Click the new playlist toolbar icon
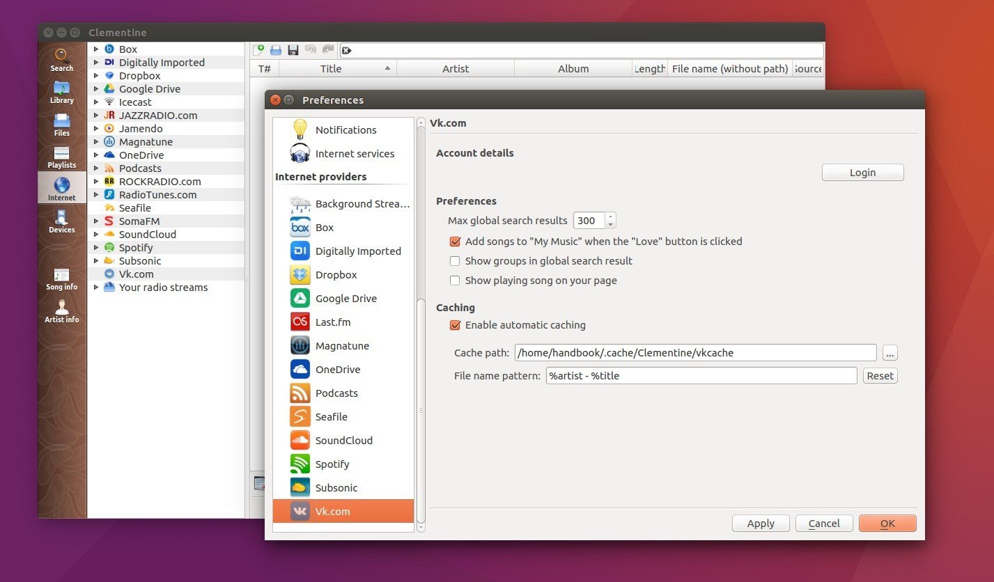Image resolution: width=994 pixels, height=582 pixels. [258, 50]
